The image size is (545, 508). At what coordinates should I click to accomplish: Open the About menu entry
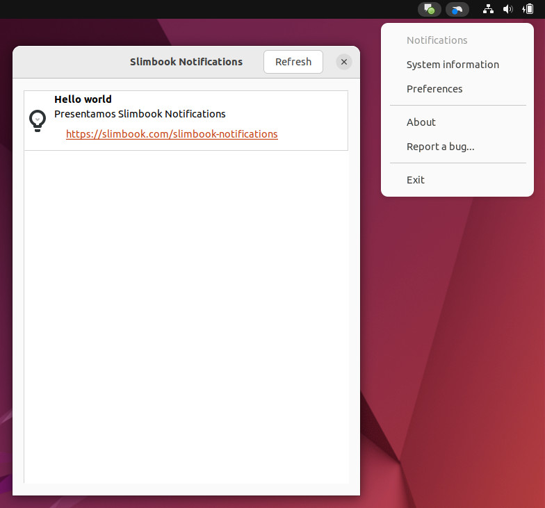[421, 122]
